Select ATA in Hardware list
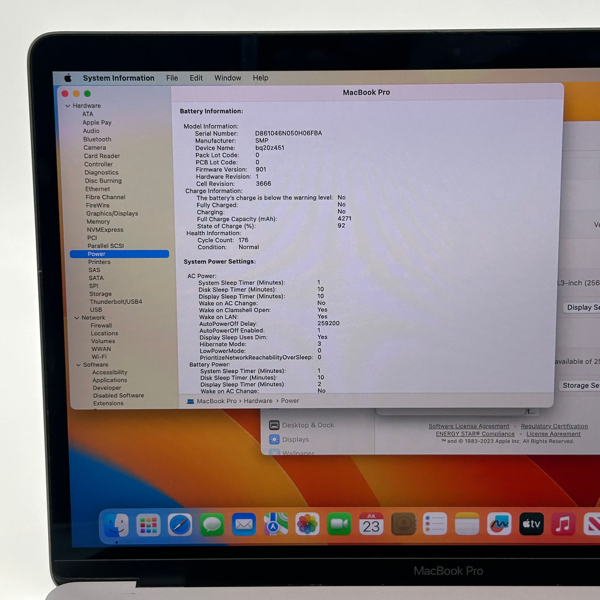The width and height of the screenshot is (600, 600). click(x=88, y=114)
